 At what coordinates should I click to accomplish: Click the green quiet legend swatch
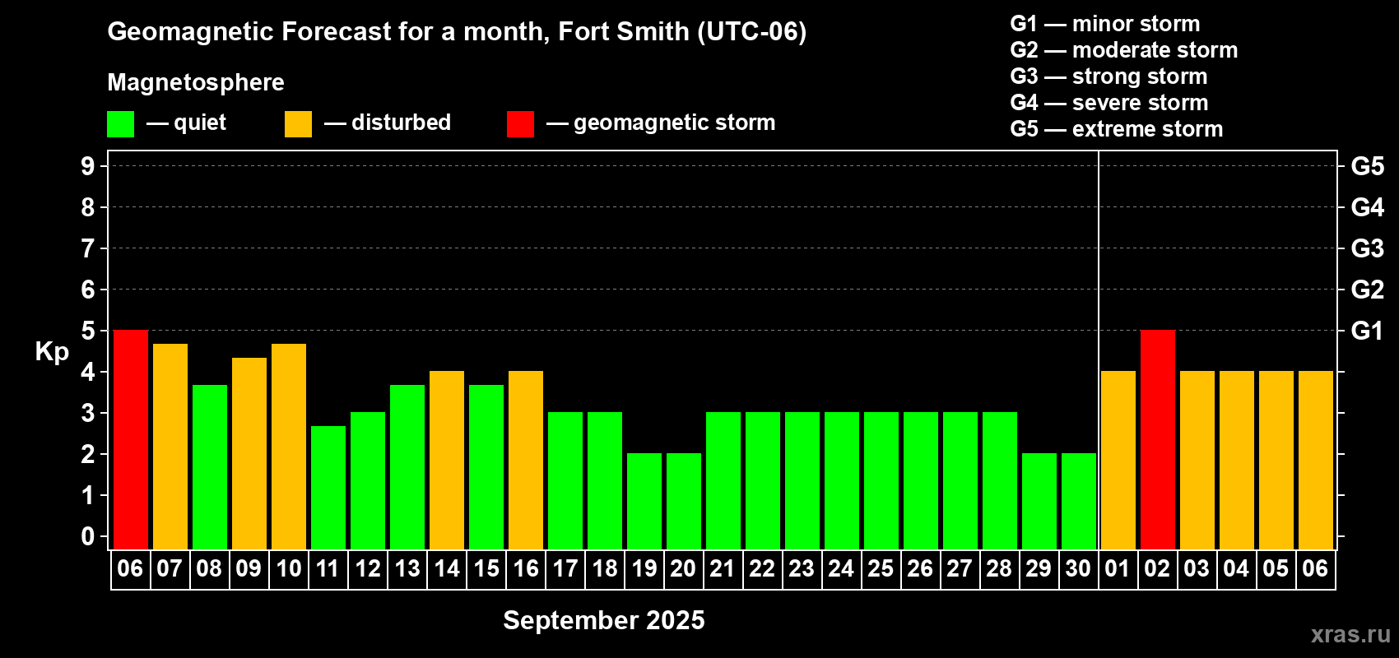[x=120, y=124]
